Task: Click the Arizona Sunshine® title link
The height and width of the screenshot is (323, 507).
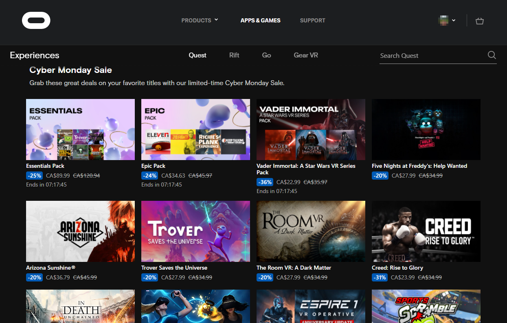Action: pyautogui.click(x=51, y=268)
